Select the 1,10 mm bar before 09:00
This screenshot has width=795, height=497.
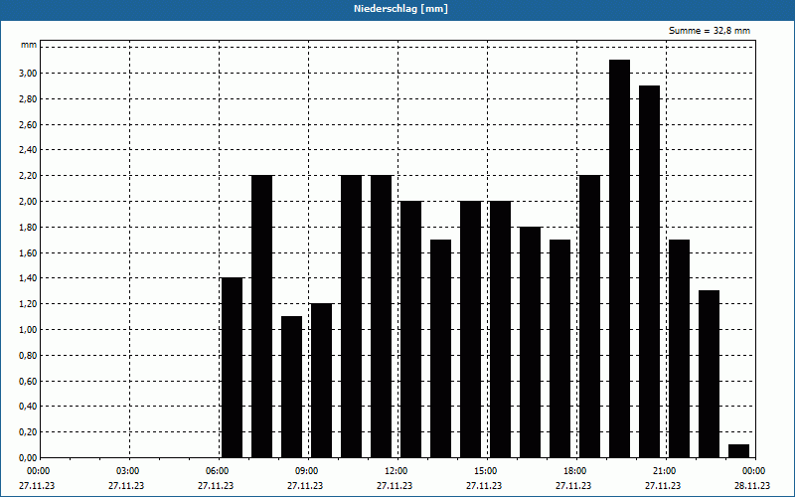(291, 387)
